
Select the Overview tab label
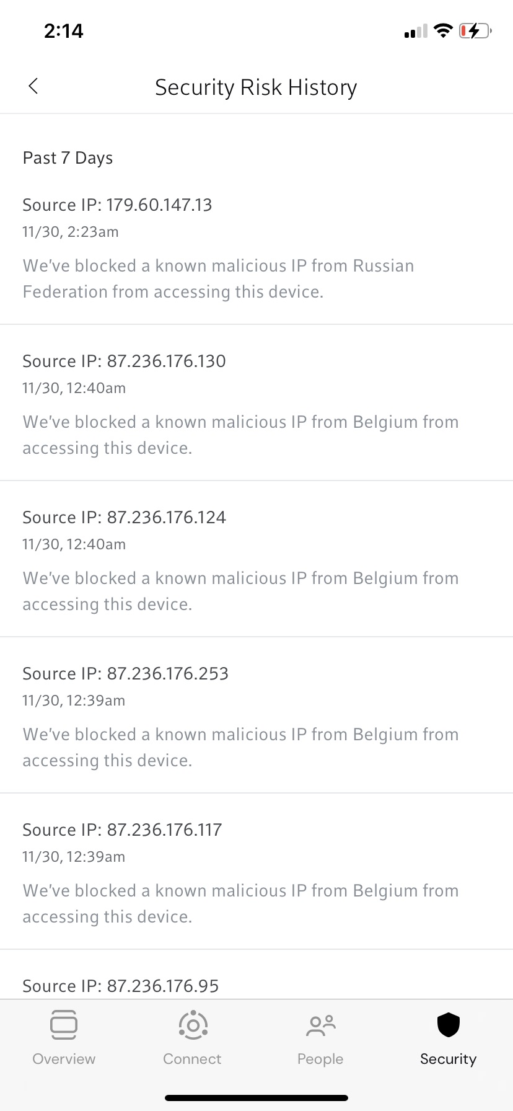[64, 1059]
